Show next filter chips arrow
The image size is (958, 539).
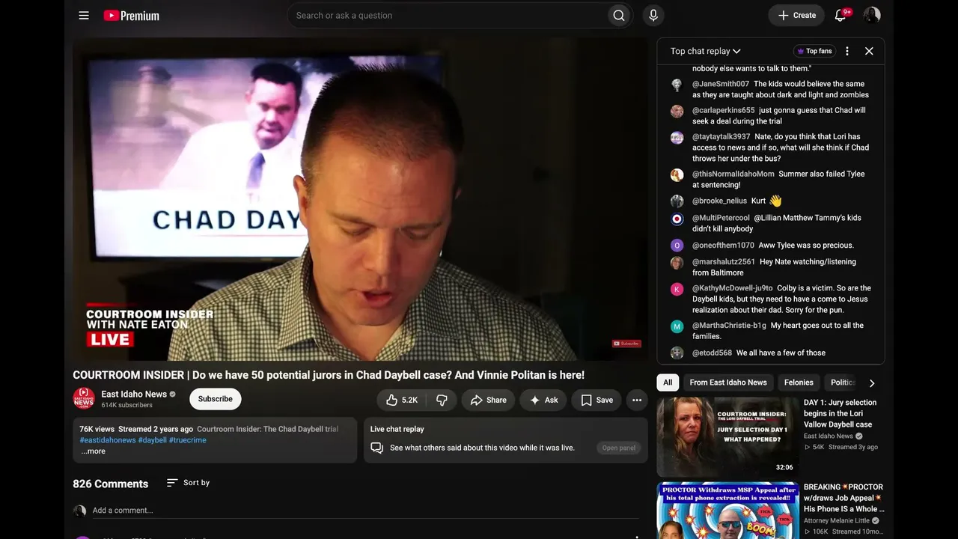click(872, 383)
